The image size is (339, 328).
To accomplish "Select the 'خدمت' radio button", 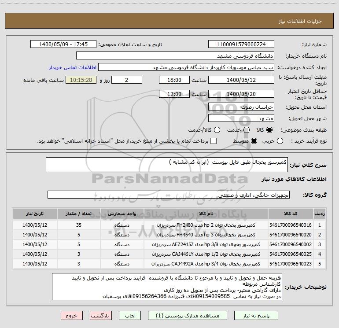I will click(247, 130).
